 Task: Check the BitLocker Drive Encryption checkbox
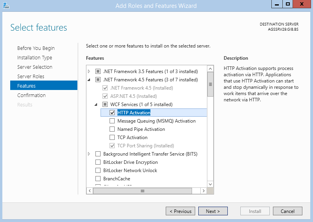coord(98,162)
